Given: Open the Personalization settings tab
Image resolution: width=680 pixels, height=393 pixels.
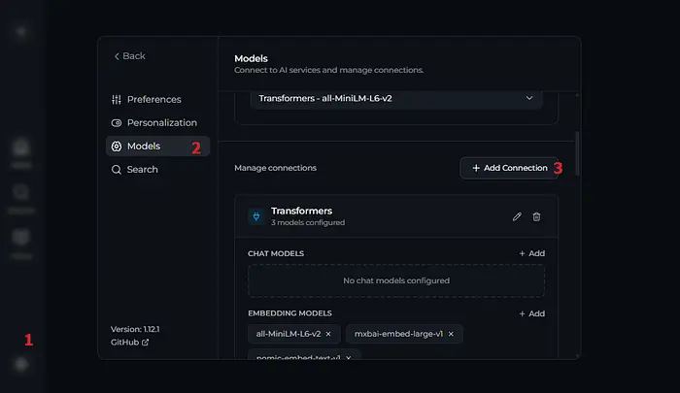Looking at the screenshot, I should pos(161,123).
